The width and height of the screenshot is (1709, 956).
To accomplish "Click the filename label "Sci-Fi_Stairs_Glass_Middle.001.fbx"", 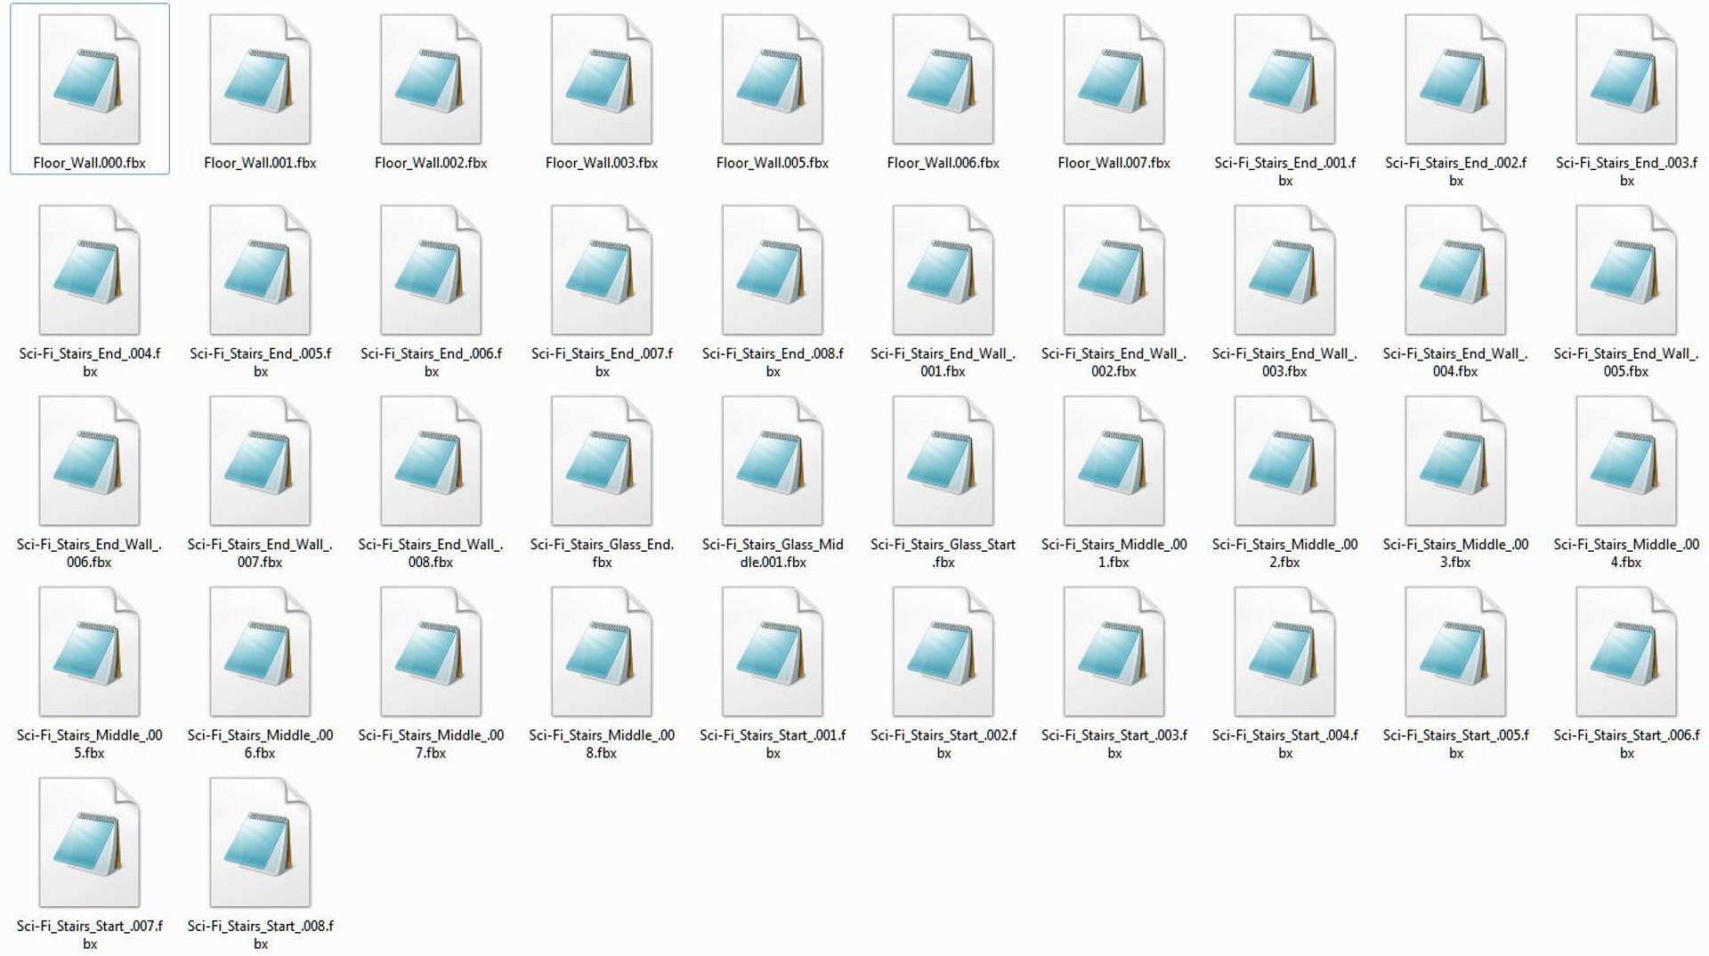I will [x=773, y=553].
